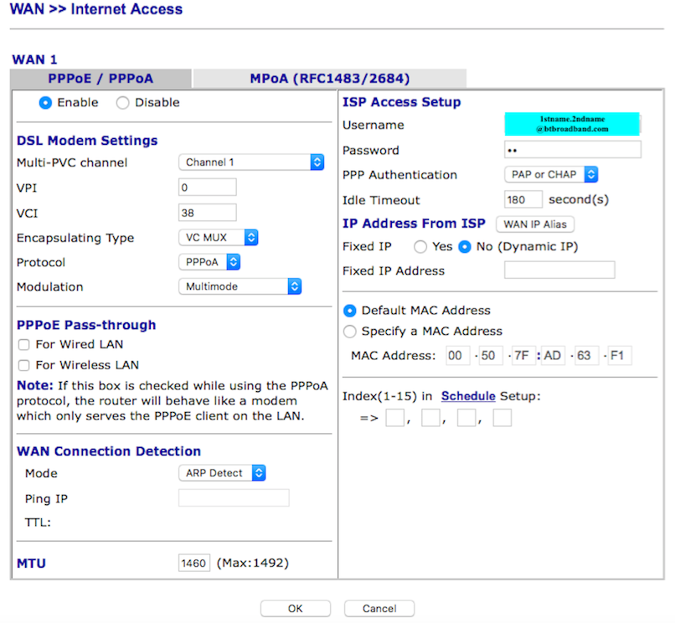Select the Enable radio button
Screen dimensions: 675x623
(x=46, y=103)
